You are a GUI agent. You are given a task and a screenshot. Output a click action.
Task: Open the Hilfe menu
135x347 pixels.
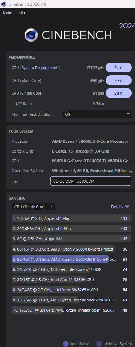coord(21,13)
